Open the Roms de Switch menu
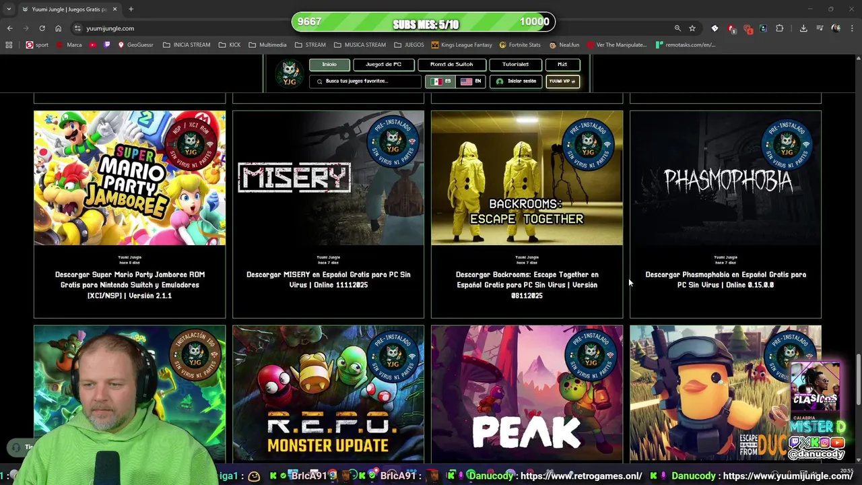The height and width of the screenshot is (485, 862). pyautogui.click(x=451, y=65)
